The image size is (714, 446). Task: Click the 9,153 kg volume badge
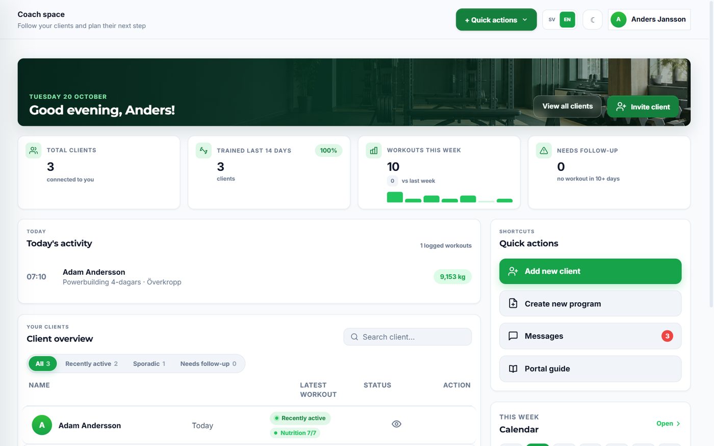click(x=452, y=276)
